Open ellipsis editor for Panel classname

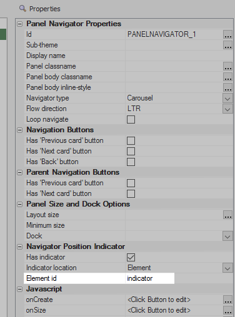point(227,66)
